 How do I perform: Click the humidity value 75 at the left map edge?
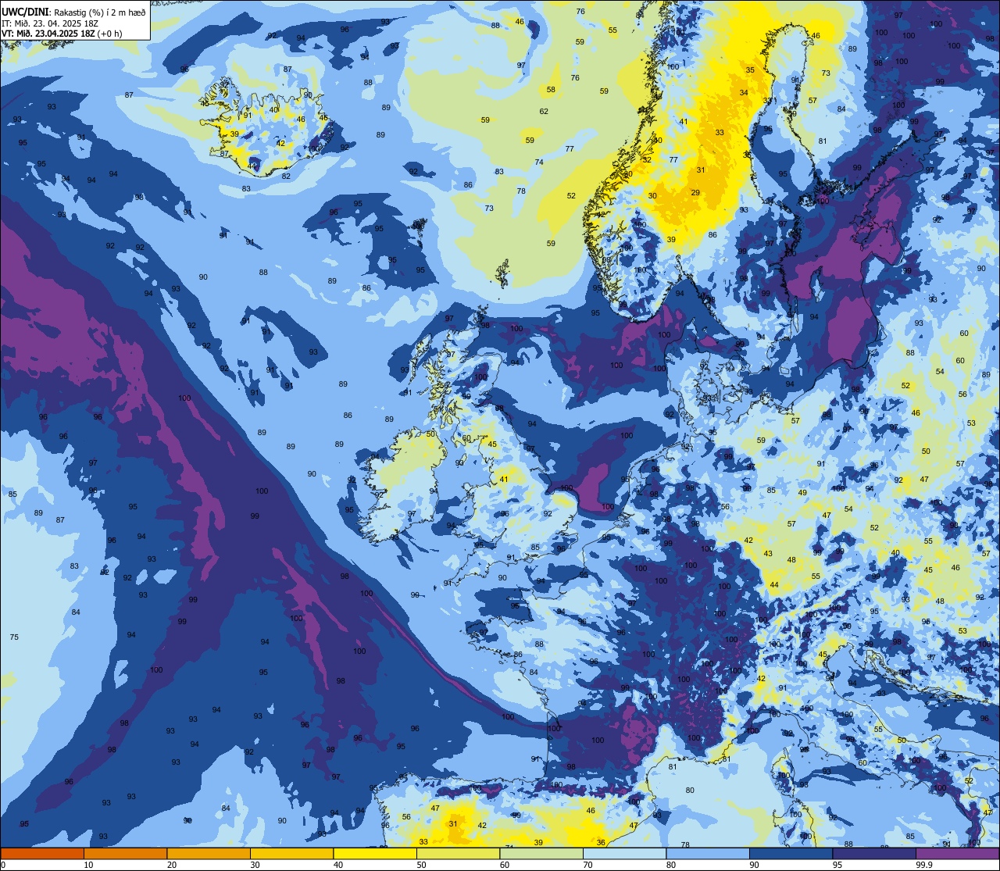pos(14,637)
